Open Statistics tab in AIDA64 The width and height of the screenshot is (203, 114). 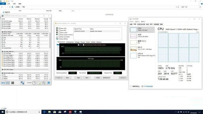coord(99,42)
